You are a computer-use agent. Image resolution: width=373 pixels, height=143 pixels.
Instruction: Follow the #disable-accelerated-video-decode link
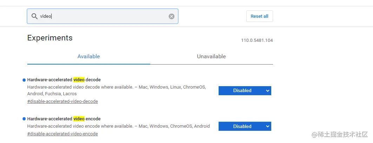(62, 101)
